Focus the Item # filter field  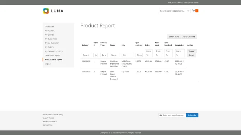point(96,55)
